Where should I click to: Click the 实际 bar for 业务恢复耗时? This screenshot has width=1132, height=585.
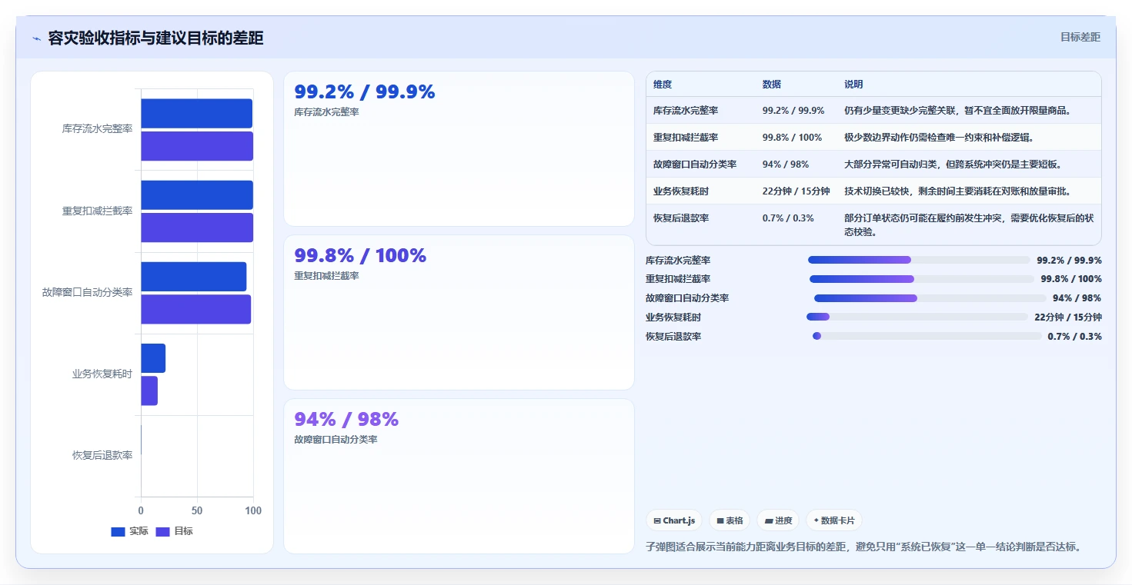[x=153, y=358]
